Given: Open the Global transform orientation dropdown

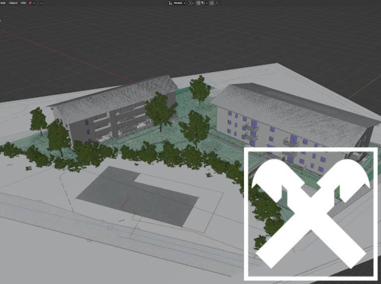Looking at the screenshot, I should (x=179, y=2).
